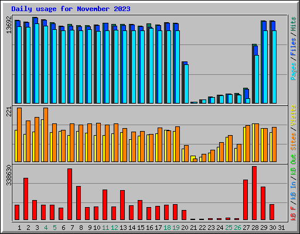Viewport: 300px width, 234px height.
Task: Click the orange sites bar for day 1
Action: pos(19,135)
